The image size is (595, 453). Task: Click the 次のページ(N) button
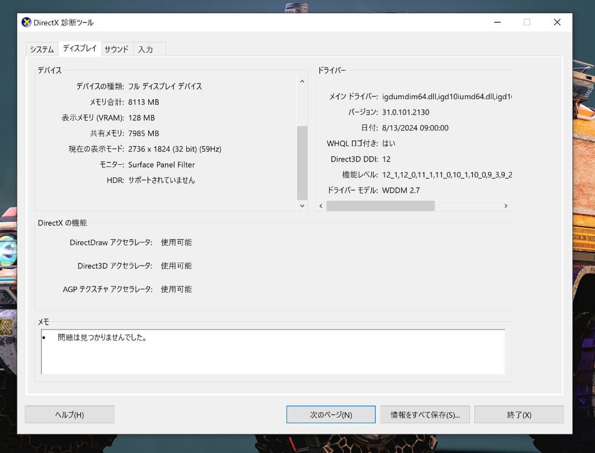point(331,414)
